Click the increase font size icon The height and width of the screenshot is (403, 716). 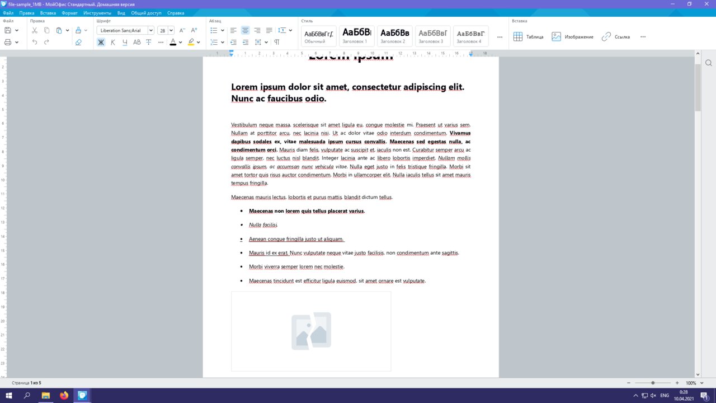coord(194,30)
